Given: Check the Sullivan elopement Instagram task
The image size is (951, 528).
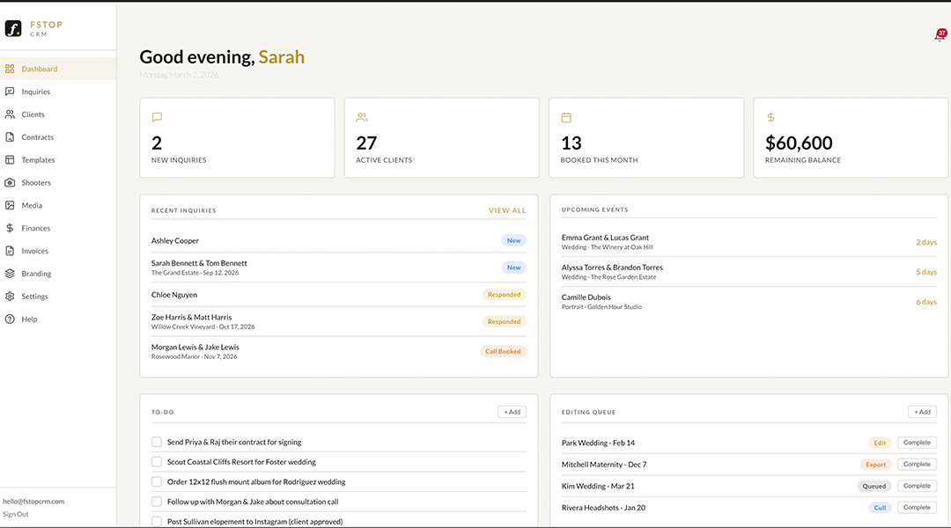Looking at the screenshot, I should [x=157, y=521].
